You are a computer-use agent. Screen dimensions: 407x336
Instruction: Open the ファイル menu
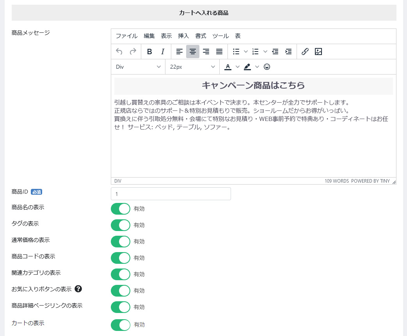coord(126,36)
